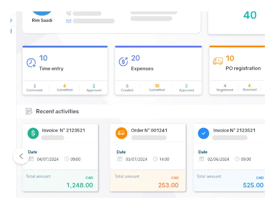This screenshot has width=265, height=208.
Task: Go to previous recent activities
Action: [21, 156]
